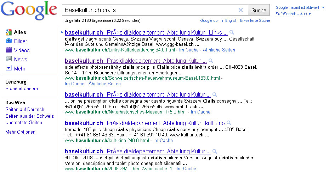Click URL www.baselkultur.ch/Naturhistorisches-Museum.175.0.html
Screen dimensions: 329x172
[125, 112]
